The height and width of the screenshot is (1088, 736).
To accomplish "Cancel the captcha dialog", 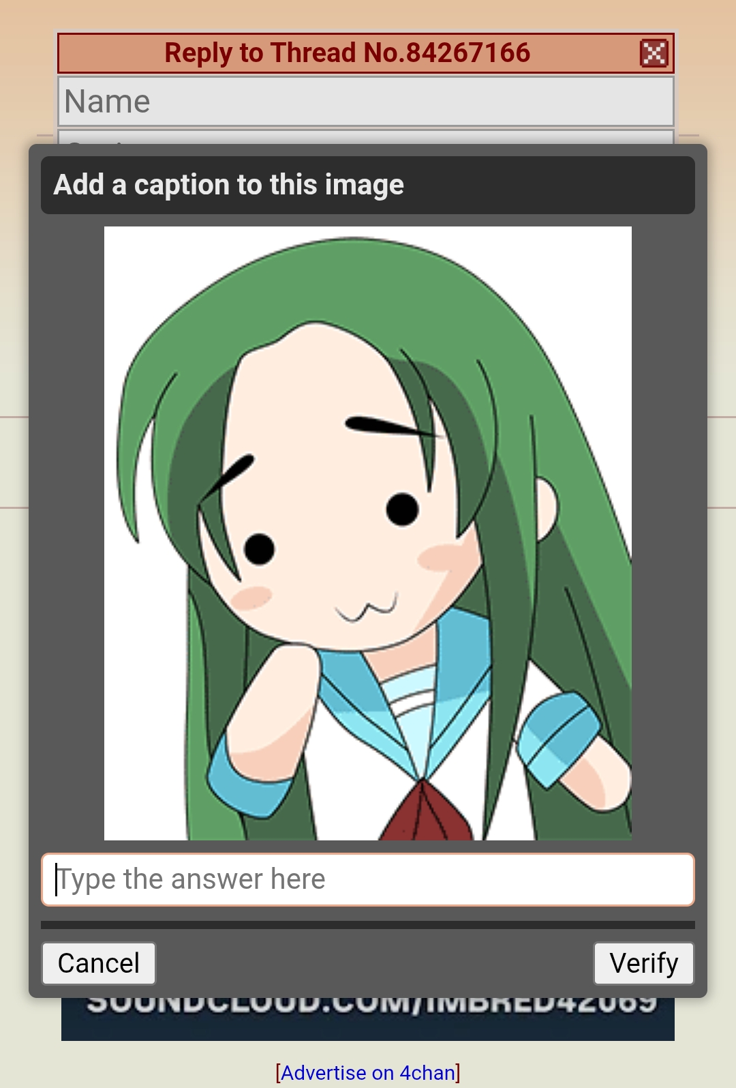I will coord(99,964).
